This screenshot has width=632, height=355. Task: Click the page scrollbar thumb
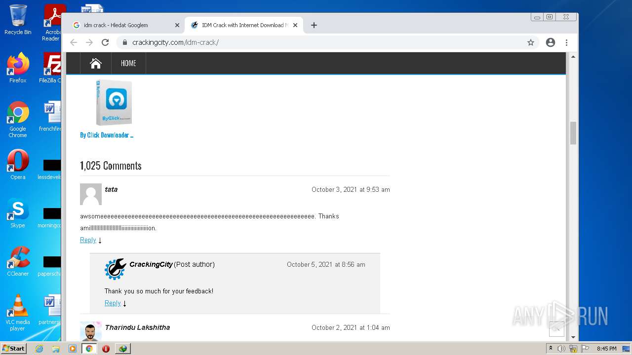coord(573,133)
